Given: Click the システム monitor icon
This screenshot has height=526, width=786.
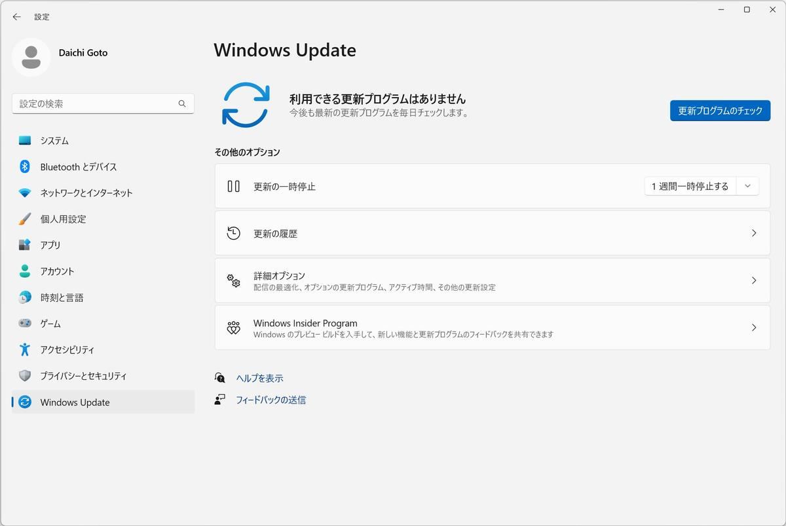Looking at the screenshot, I should click(25, 141).
